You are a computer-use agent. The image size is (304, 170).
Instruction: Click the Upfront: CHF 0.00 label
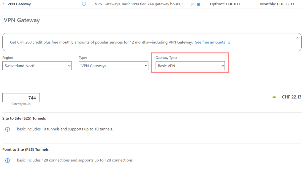pyautogui.click(x=226, y=4)
